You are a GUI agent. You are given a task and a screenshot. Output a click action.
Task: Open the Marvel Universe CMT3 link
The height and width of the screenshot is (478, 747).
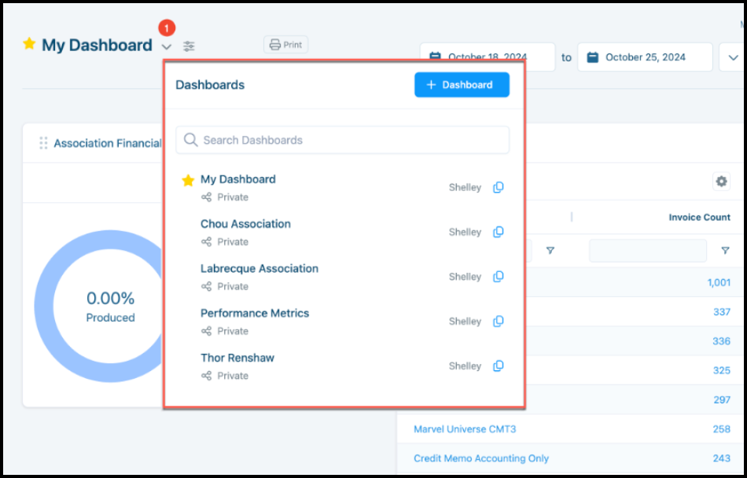pos(465,429)
